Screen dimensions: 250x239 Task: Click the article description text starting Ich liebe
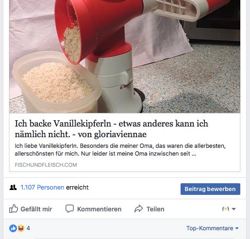(x=120, y=150)
